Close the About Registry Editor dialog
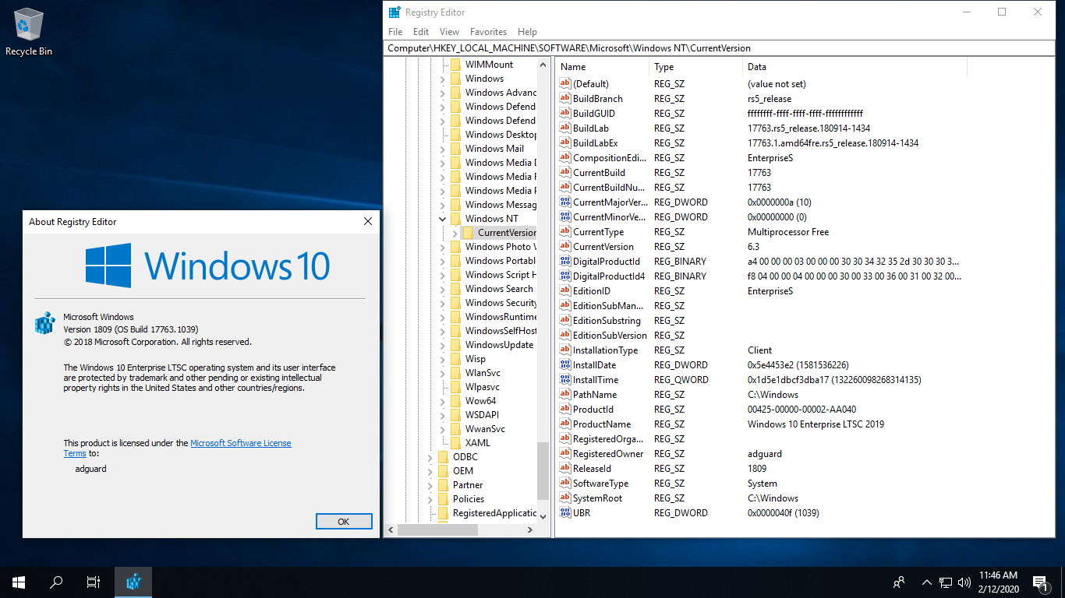 click(368, 222)
